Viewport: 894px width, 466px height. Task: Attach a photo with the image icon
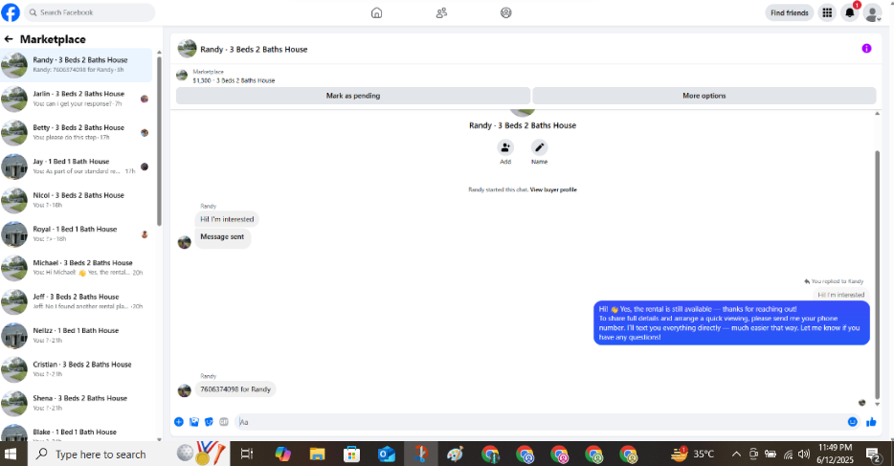point(194,422)
